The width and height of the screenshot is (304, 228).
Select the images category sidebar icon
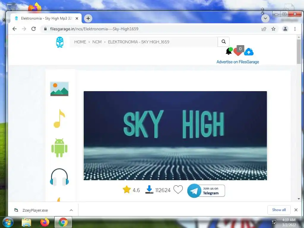[59, 89]
